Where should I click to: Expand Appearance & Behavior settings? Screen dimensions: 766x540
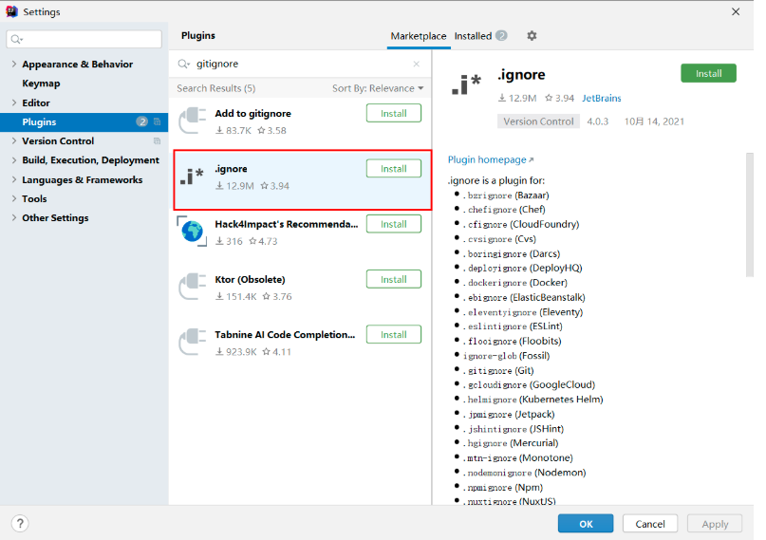pyautogui.click(x=13, y=64)
